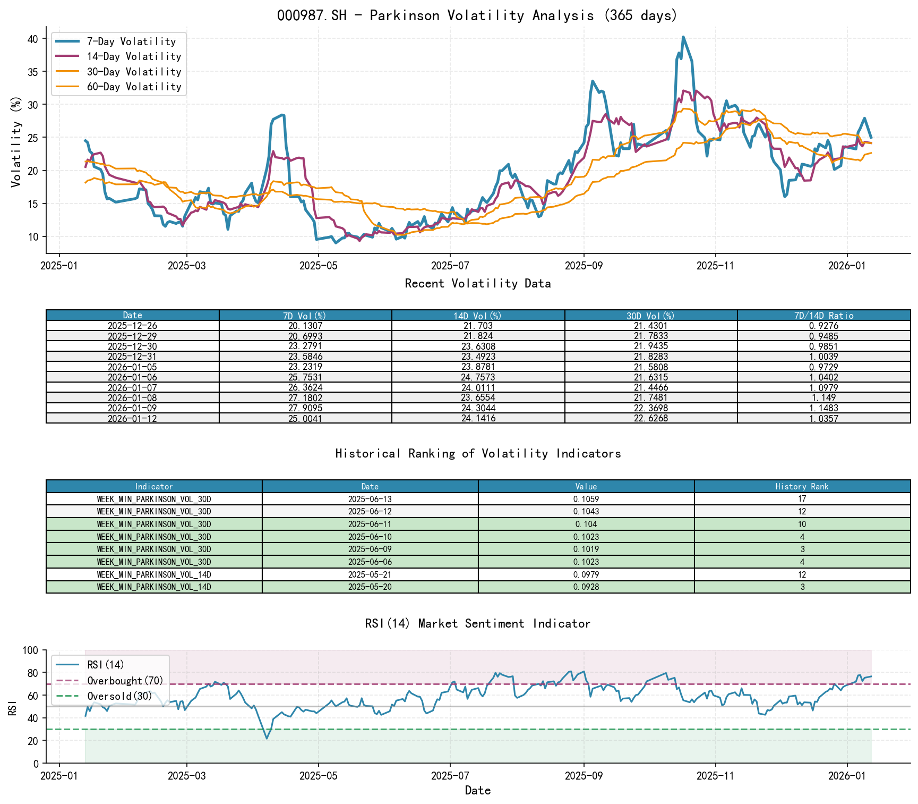918x804 pixels.
Task: Switch to Historical Ranking of Volatility Indicators section
Action: tap(477, 453)
